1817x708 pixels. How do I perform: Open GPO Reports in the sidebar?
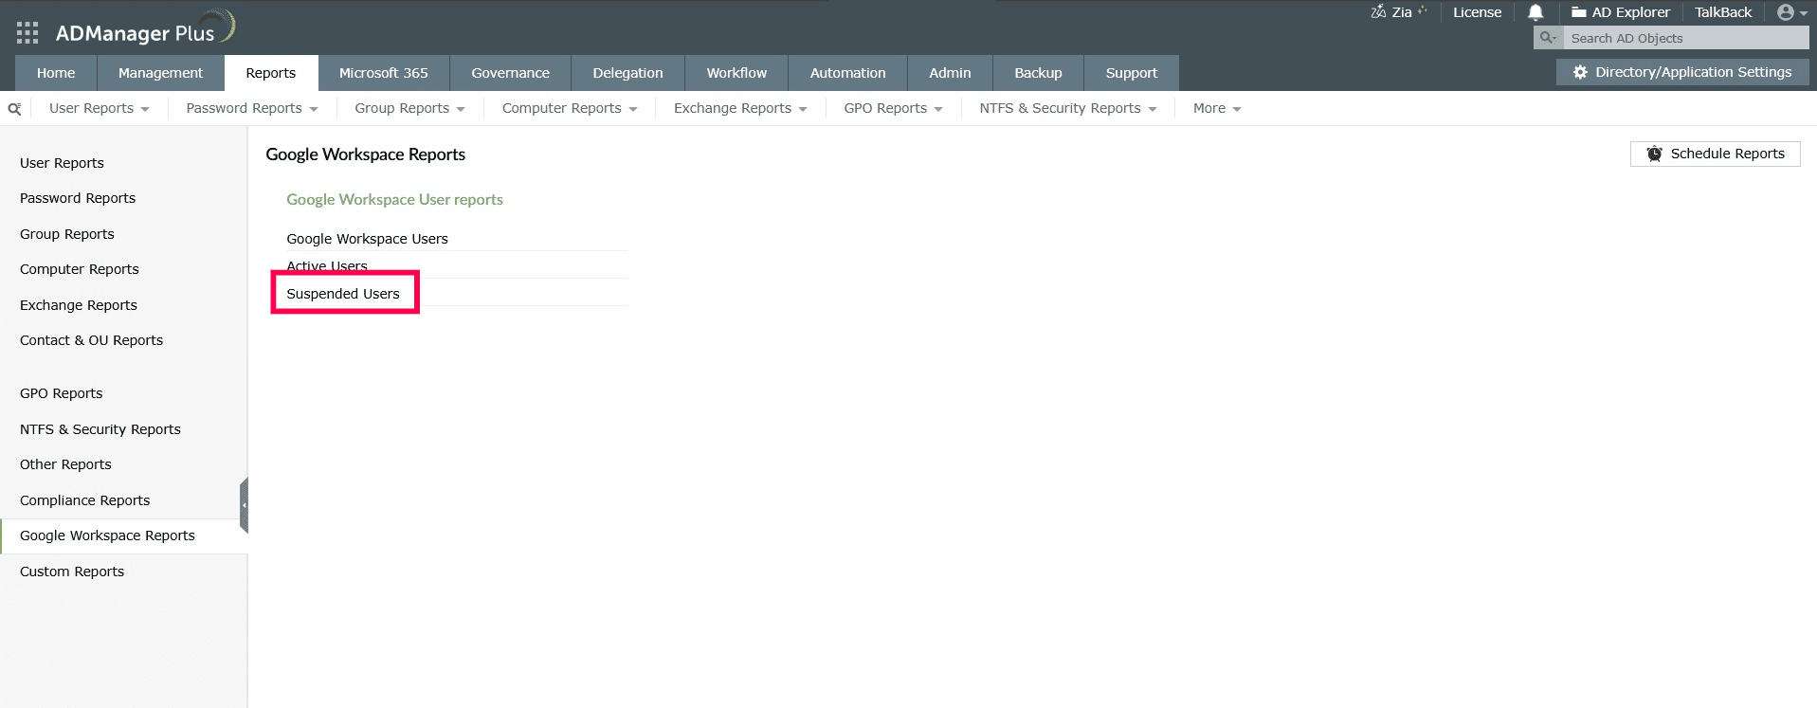(62, 393)
